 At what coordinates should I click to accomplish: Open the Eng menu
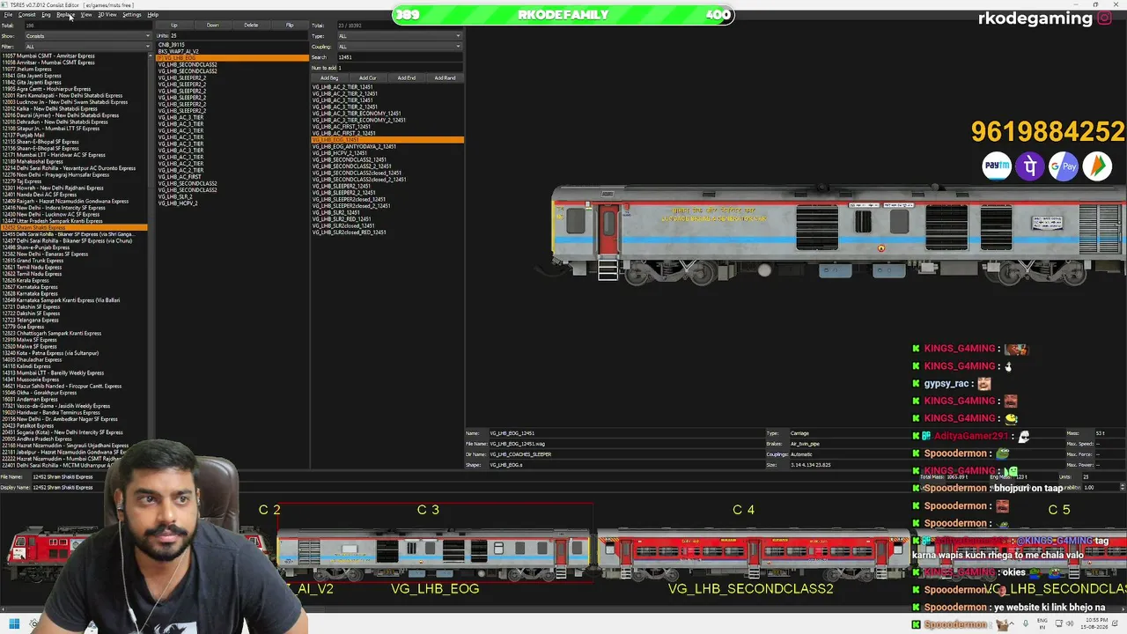pyautogui.click(x=46, y=15)
